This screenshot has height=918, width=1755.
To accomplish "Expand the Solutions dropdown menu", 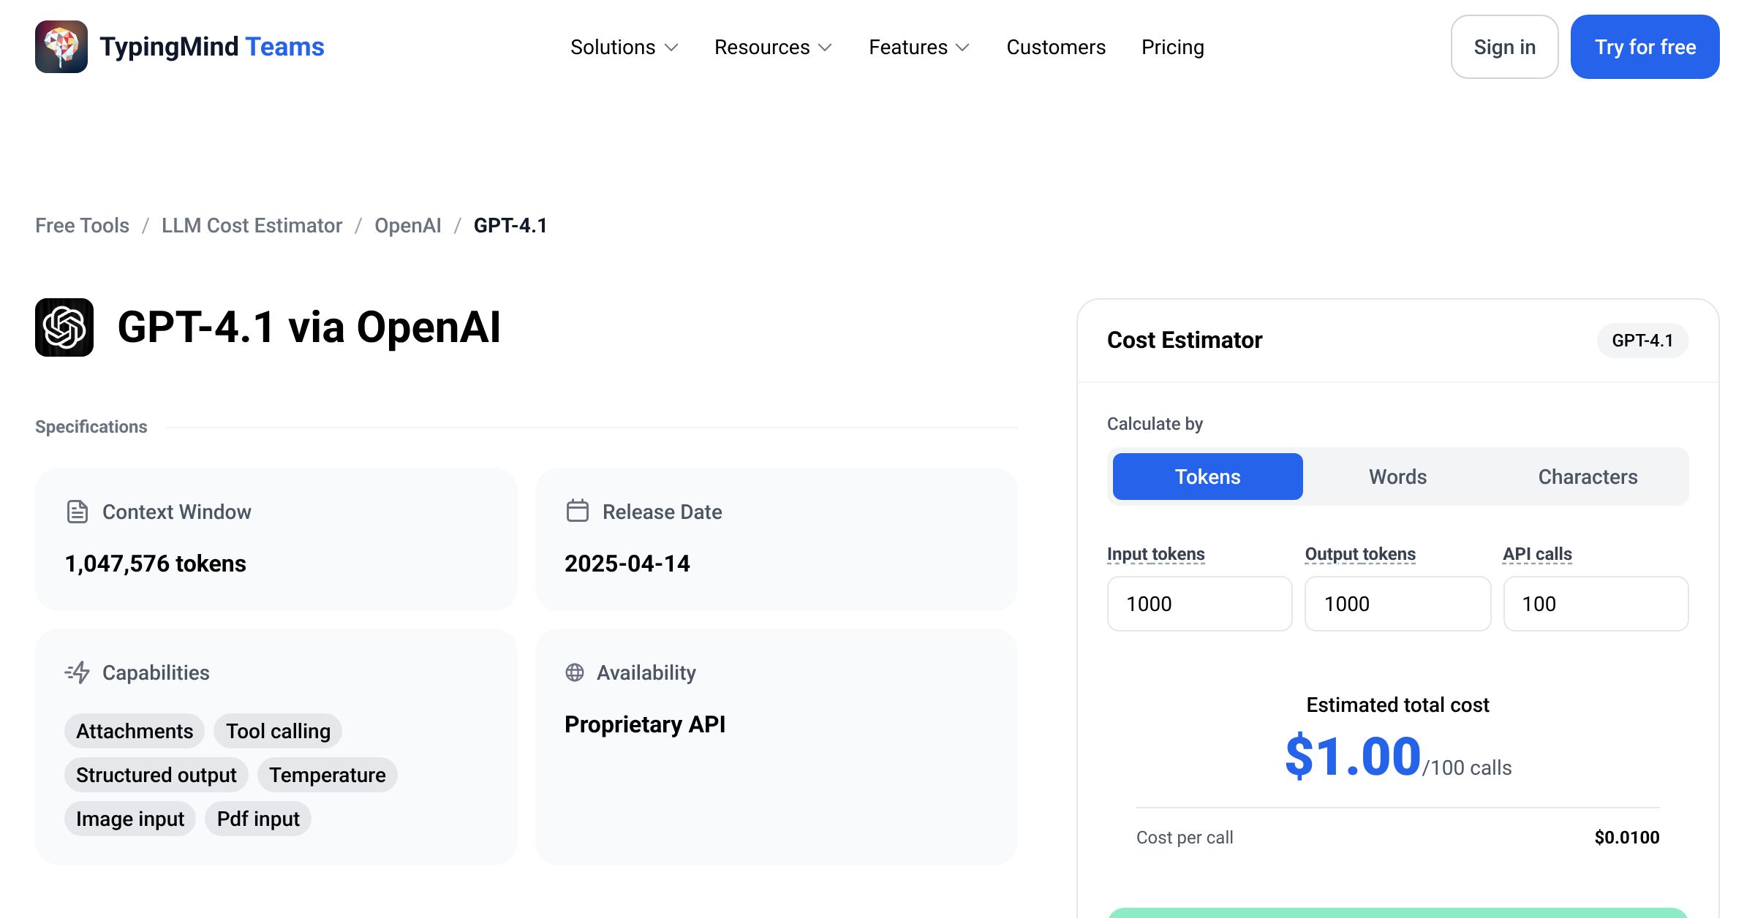I will (624, 48).
